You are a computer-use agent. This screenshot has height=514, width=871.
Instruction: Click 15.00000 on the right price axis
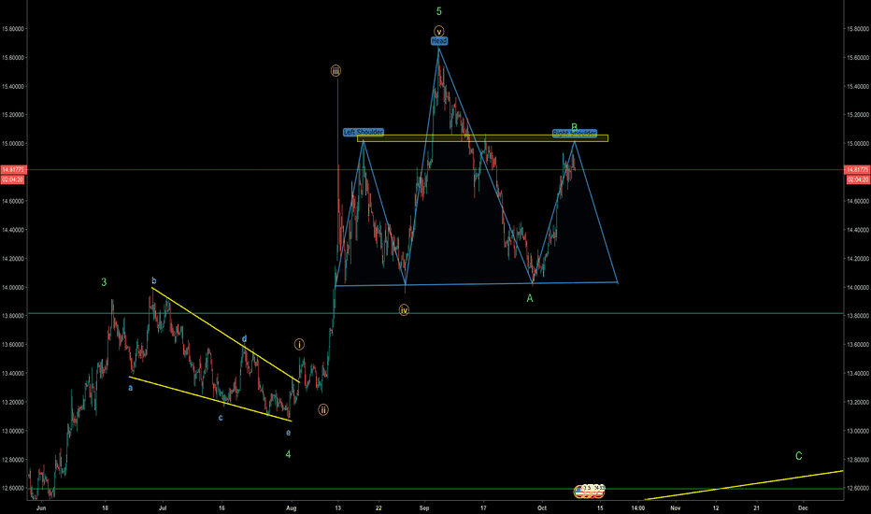[x=857, y=143]
